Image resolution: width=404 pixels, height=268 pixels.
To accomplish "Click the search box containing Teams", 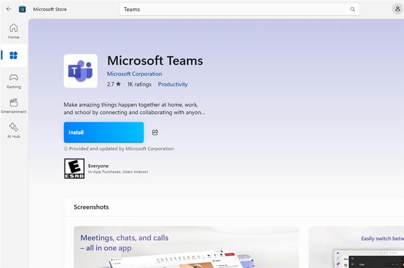I will click(239, 9).
